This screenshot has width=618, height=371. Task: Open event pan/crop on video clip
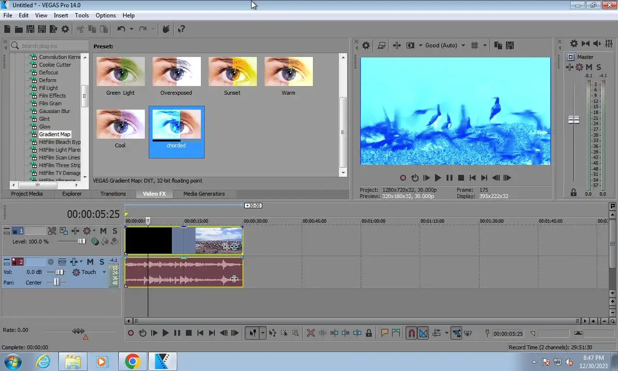click(225, 246)
